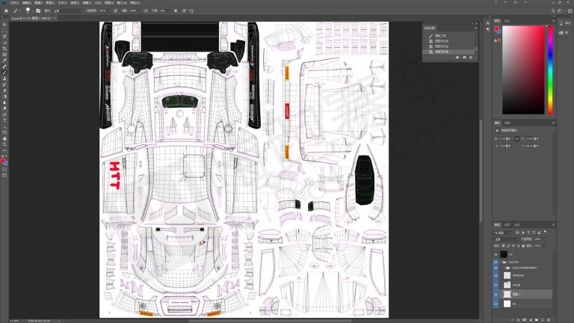Select the Eraser tool

[x=4, y=90]
